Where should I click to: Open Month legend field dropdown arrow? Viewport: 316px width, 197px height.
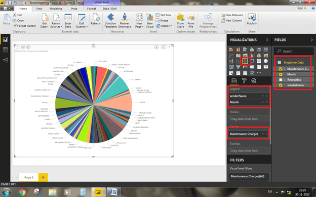pyautogui.click(x=263, y=102)
